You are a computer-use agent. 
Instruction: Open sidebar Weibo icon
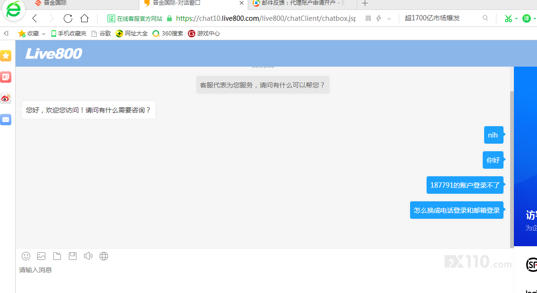click(x=6, y=98)
